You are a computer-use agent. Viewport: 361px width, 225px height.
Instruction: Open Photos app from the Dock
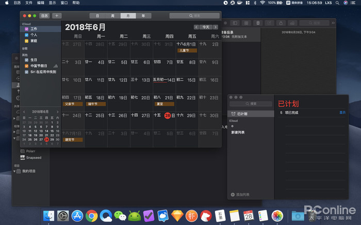tap(277, 216)
